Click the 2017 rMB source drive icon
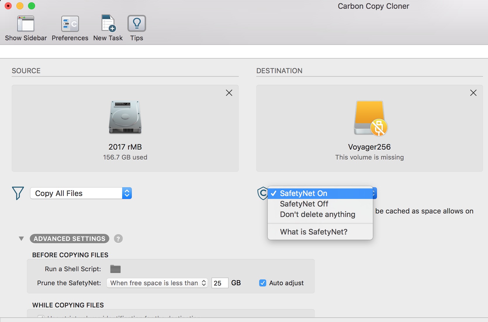The width and height of the screenshot is (488, 322). pos(125,117)
